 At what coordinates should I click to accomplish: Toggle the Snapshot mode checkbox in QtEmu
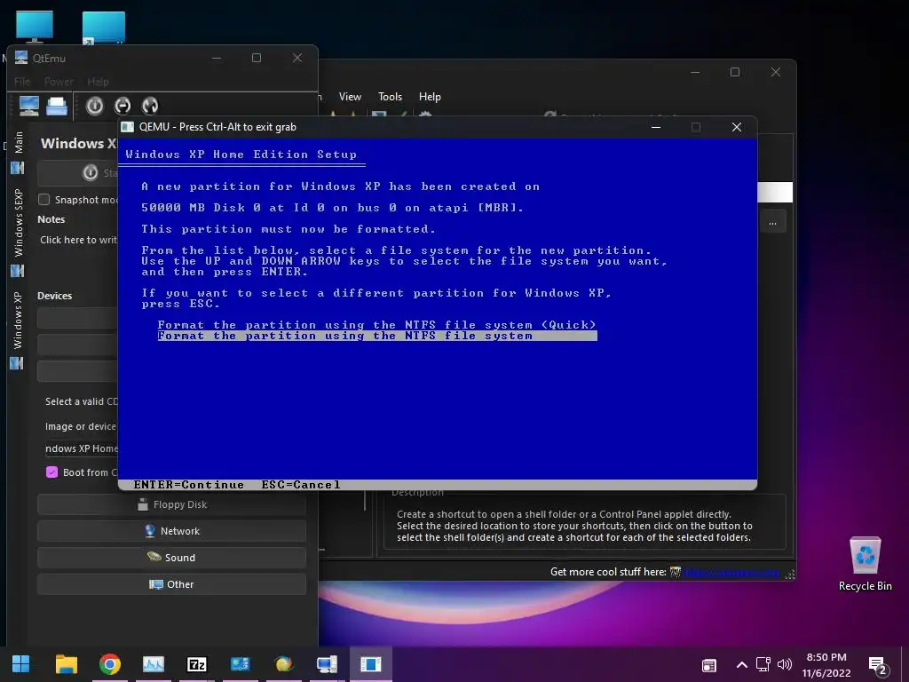pyautogui.click(x=44, y=200)
